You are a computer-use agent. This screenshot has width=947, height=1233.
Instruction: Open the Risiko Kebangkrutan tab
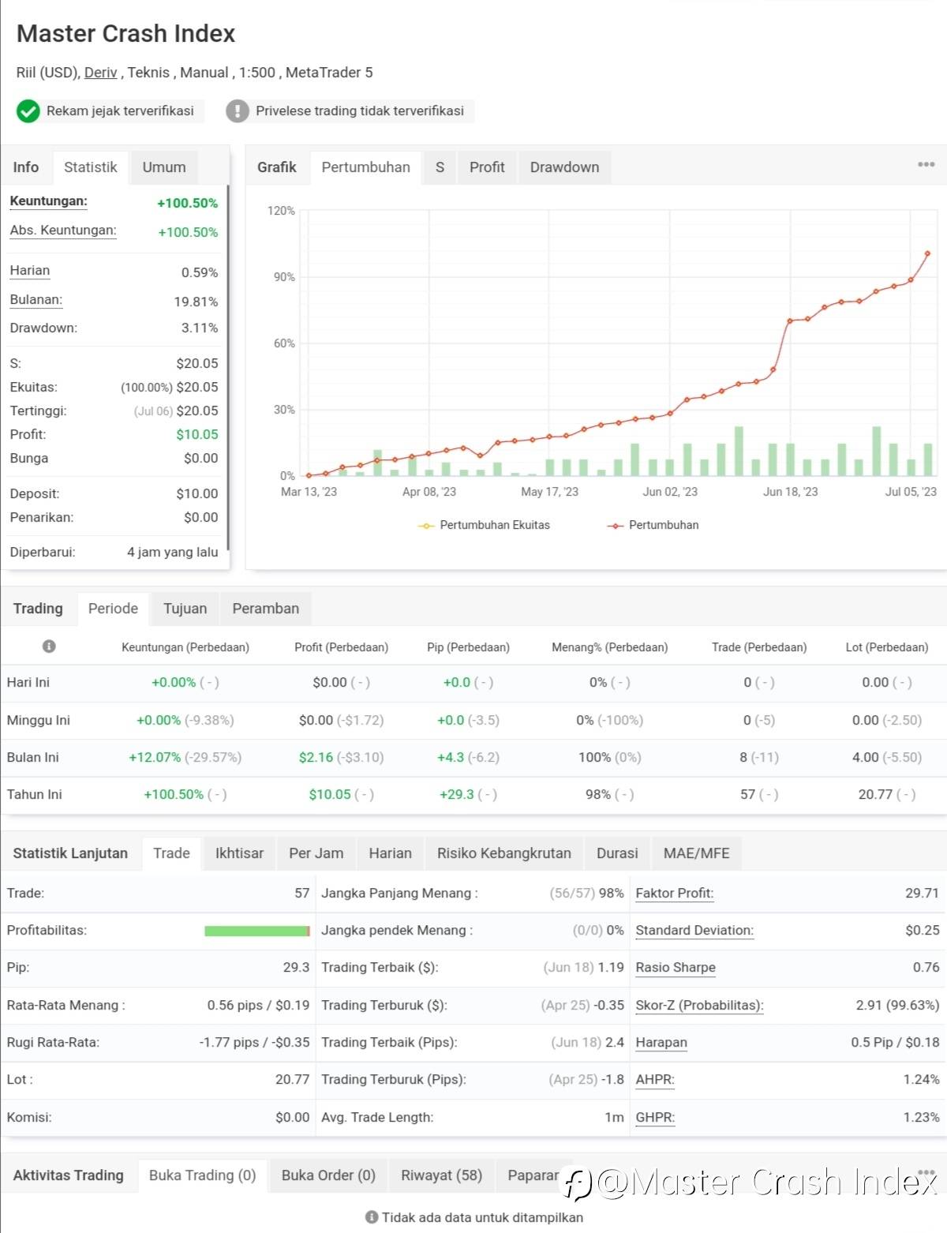pyautogui.click(x=504, y=853)
